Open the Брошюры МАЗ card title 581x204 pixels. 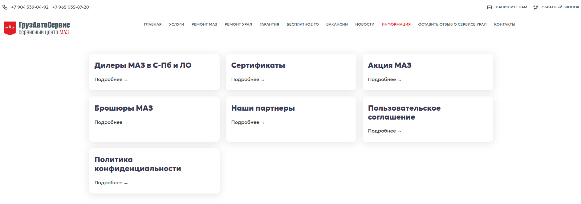point(124,108)
